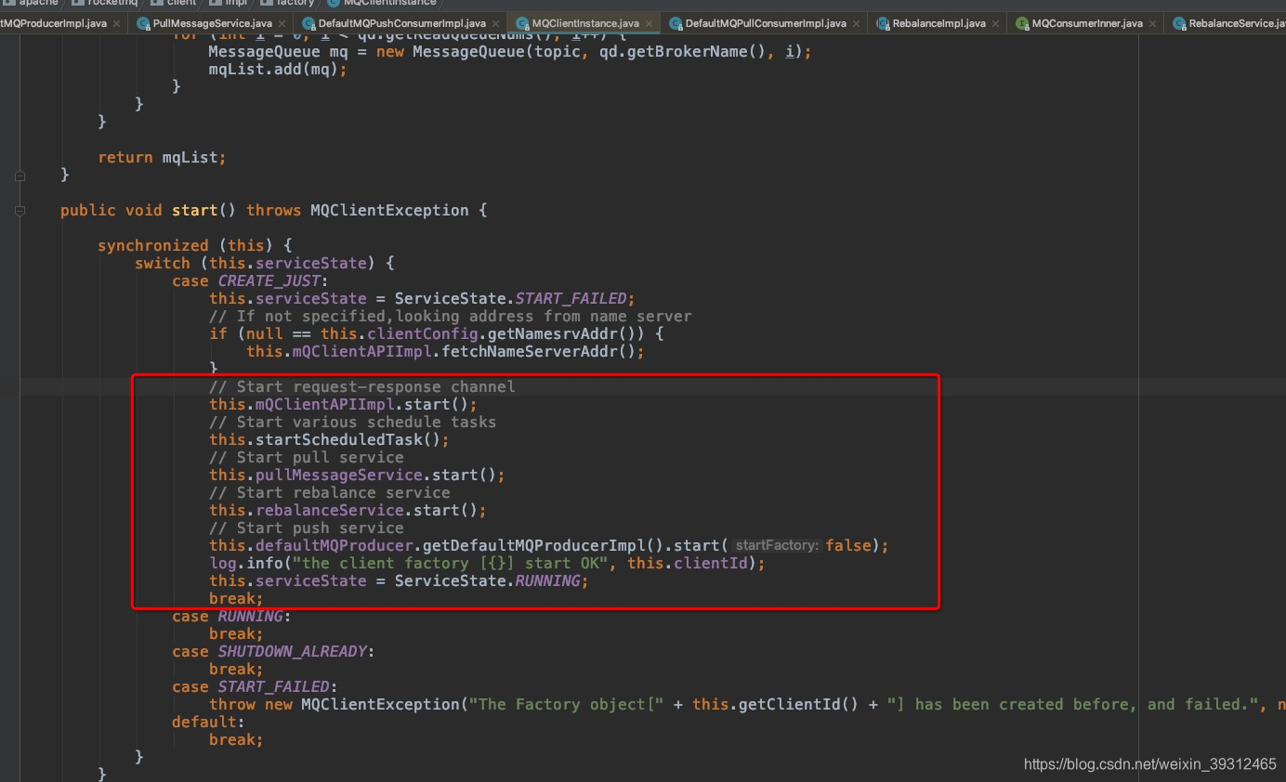The height and width of the screenshot is (782, 1286).
Task: Click the class icon on RebalanceService.java tab
Action: pyautogui.click(x=1178, y=23)
